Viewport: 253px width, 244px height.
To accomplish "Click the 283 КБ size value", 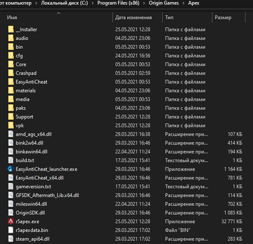I will point(235,239).
